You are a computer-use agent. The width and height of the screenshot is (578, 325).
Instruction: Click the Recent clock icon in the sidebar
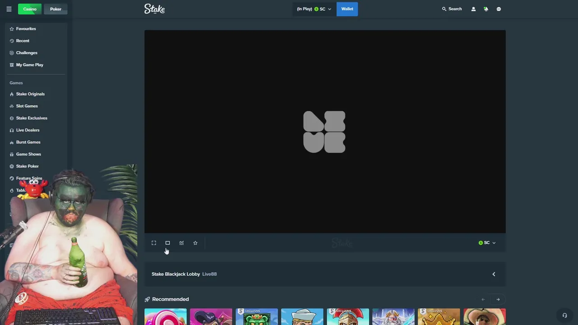[12, 41]
